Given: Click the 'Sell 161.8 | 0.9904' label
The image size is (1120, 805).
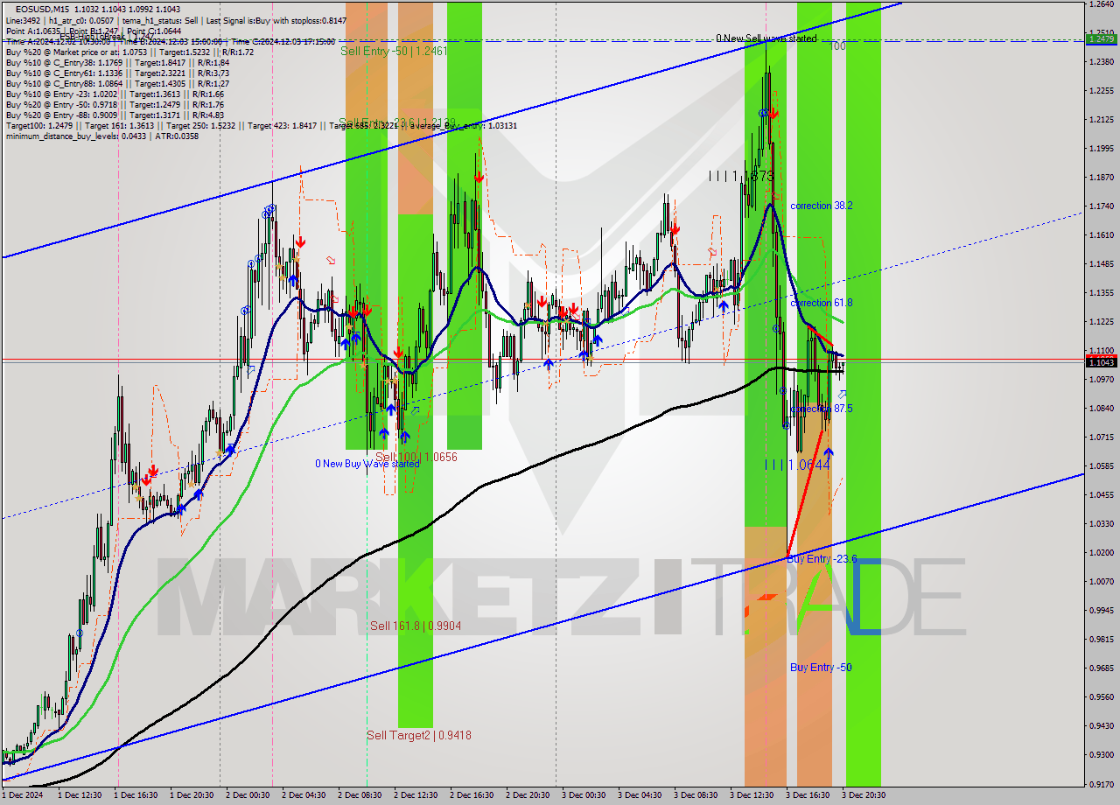Looking at the screenshot, I should click(415, 626).
